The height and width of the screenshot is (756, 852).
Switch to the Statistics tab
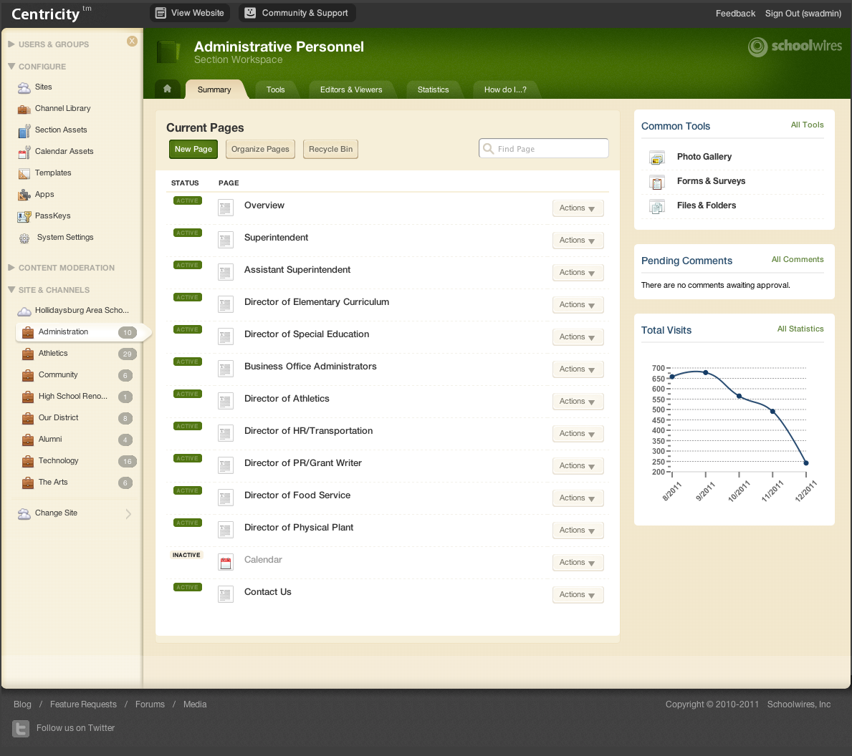pyautogui.click(x=433, y=89)
